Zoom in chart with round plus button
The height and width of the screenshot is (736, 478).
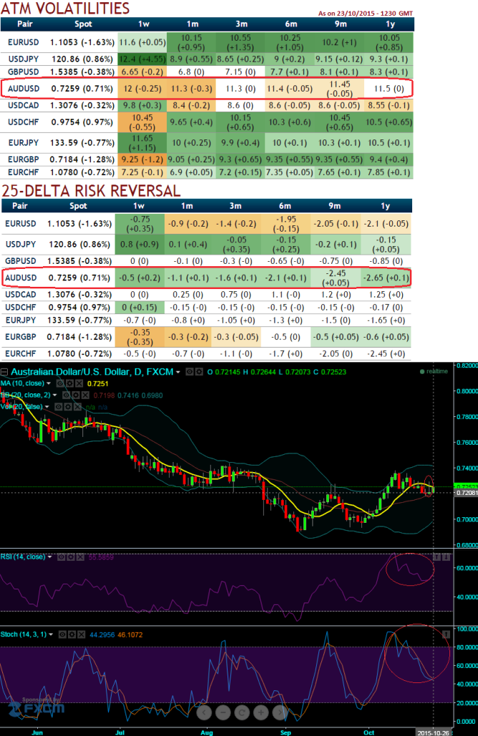tap(261, 712)
